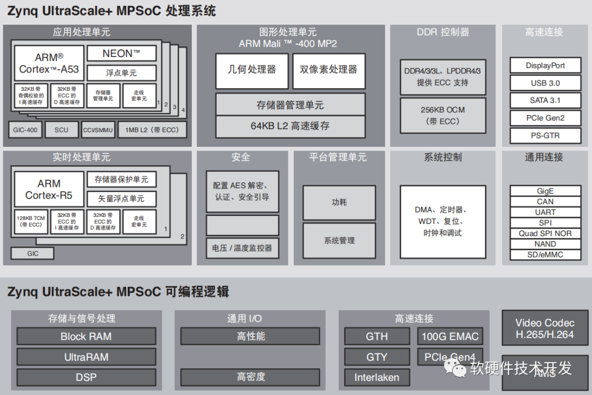The width and height of the screenshot is (592, 395).
Task: Select the 存储器保护单元 block
Action: (x=122, y=180)
